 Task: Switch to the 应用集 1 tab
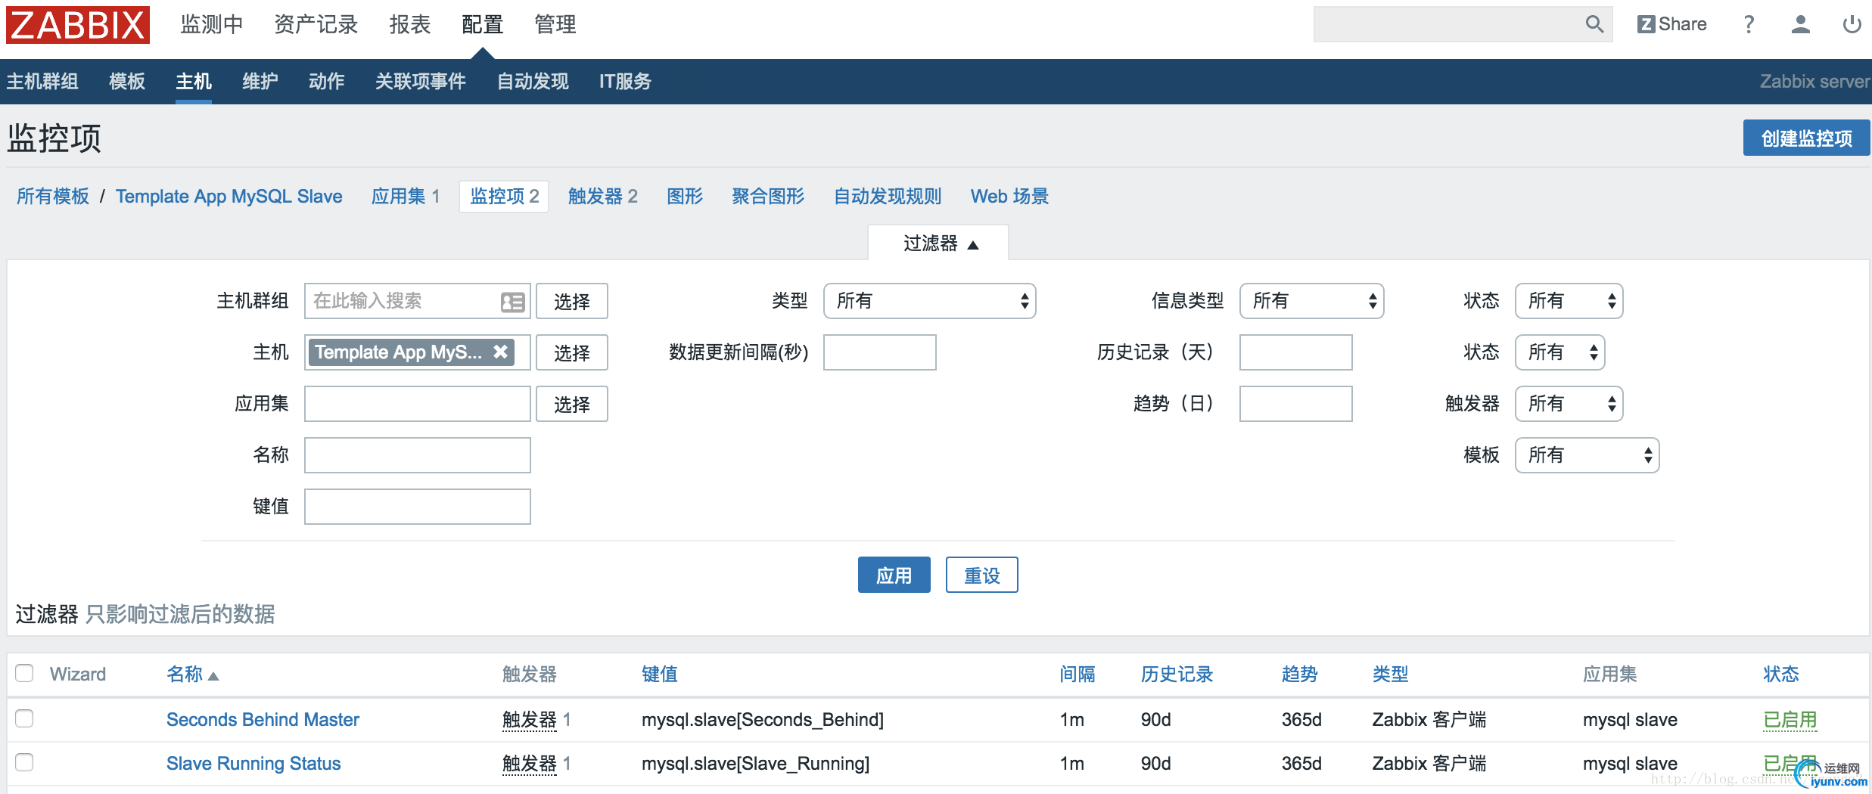[406, 197]
